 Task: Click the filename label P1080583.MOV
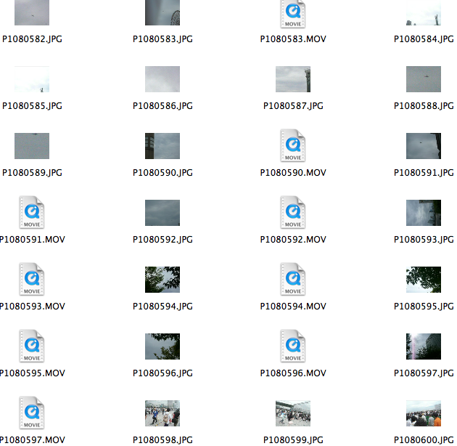click(293, 39)
